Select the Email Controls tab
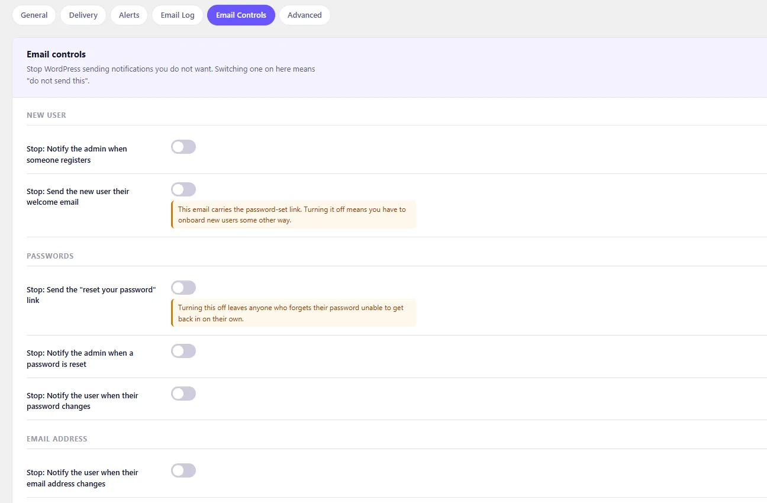Screen dimensions: 767x503 click(x=241, y=15)
